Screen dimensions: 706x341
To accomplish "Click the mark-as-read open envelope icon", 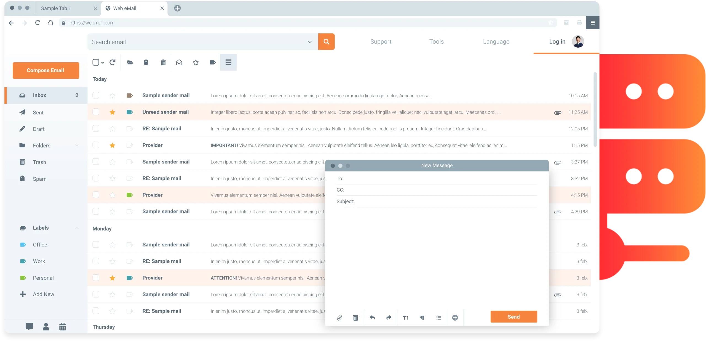I will pyautogui.click(x=179, y=63).
